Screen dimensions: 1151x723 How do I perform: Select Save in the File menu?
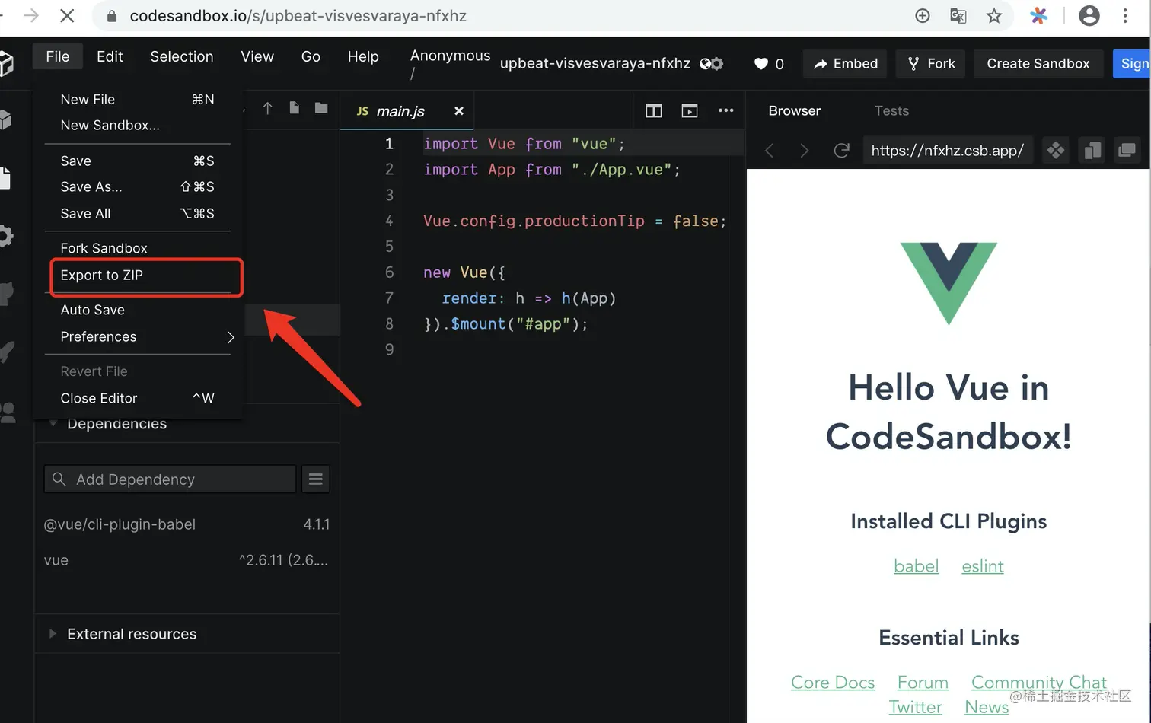pos(138,161)
